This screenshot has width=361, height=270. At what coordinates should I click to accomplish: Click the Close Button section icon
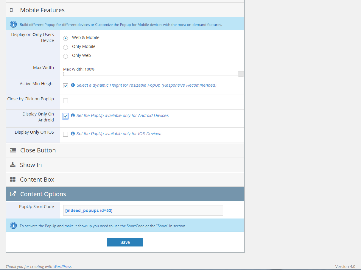pyautogui.click(x=13, y=150)
